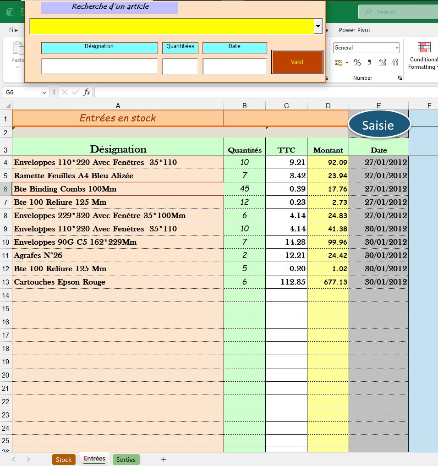Viewport: 438px width, 466px height.
Task: Click the Insert Function fx icon
Action: 87,92
